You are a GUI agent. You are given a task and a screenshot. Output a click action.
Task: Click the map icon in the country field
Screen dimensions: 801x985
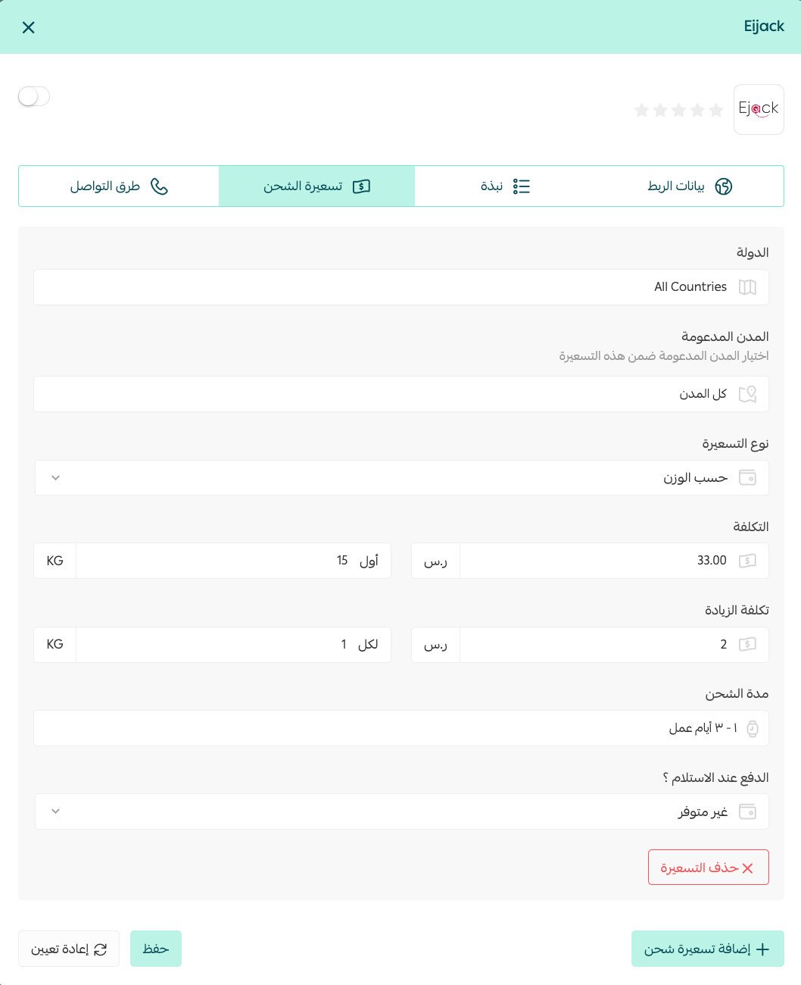tap(747, 287)
